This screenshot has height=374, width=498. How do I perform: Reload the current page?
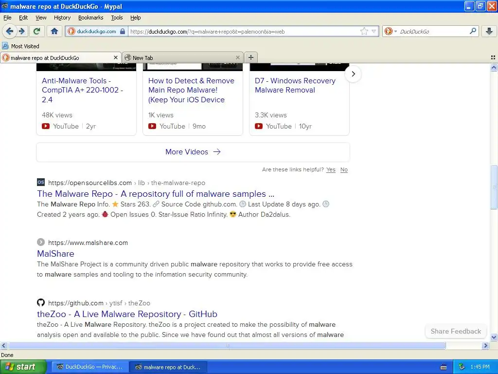pos(36,31)
